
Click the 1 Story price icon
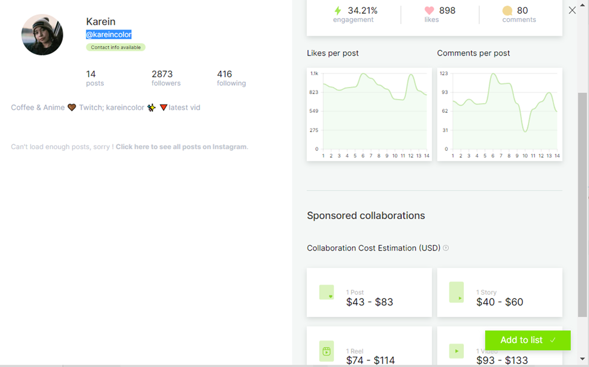tap(457, 292)
